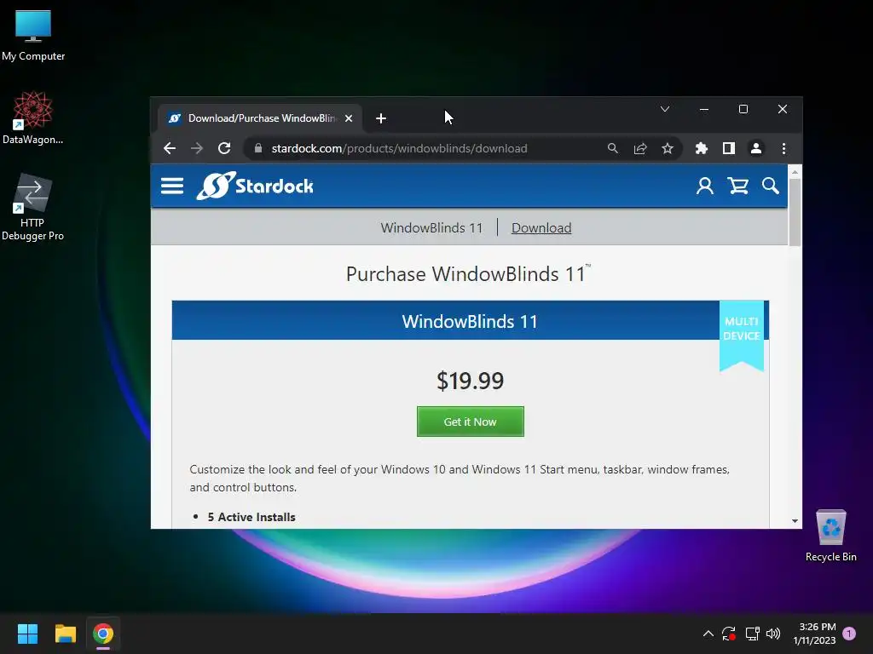
Task: Open File Explorer from the taskbar
Action: click(x=65, y=634)
